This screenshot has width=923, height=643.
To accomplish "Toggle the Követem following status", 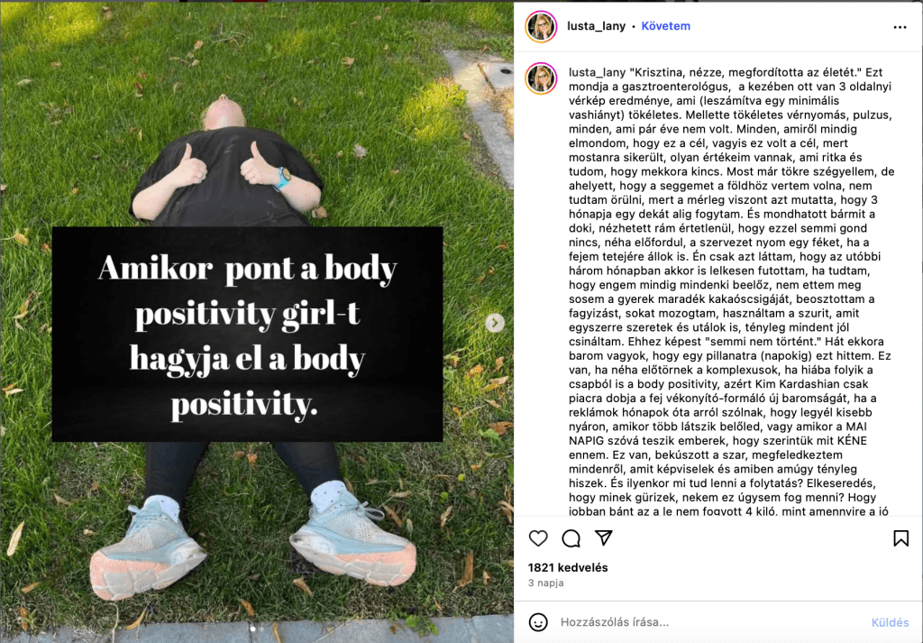I will point(666,26).
